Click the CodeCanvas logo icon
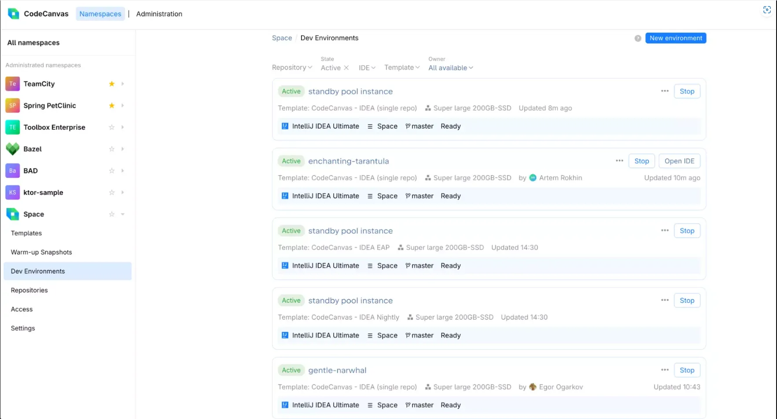The height and width of the screenshot is (419, 777). (x=13, y=14)
